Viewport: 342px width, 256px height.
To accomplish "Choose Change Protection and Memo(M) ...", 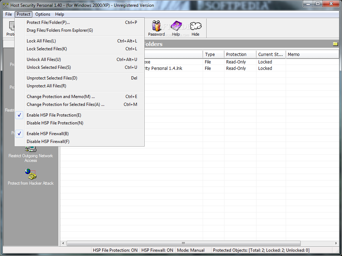I will coord(79,97).
